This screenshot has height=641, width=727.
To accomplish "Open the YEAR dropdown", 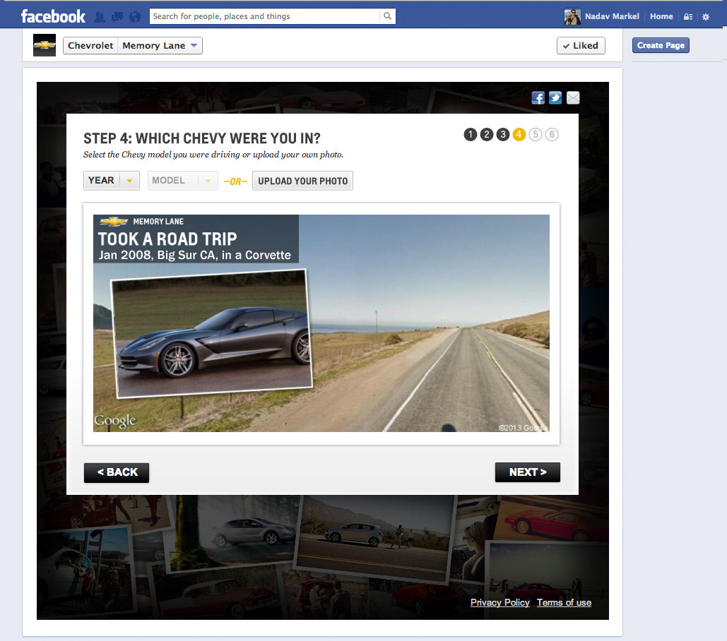I will click(x=112, y=181).
